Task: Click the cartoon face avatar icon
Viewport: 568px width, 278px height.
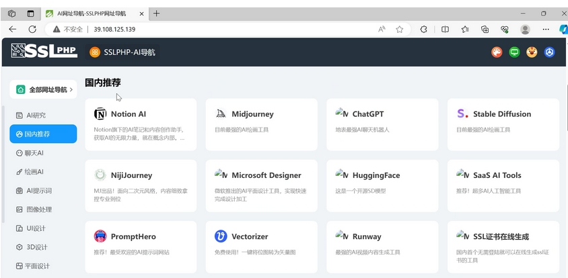Action: [x=532, y=52]
